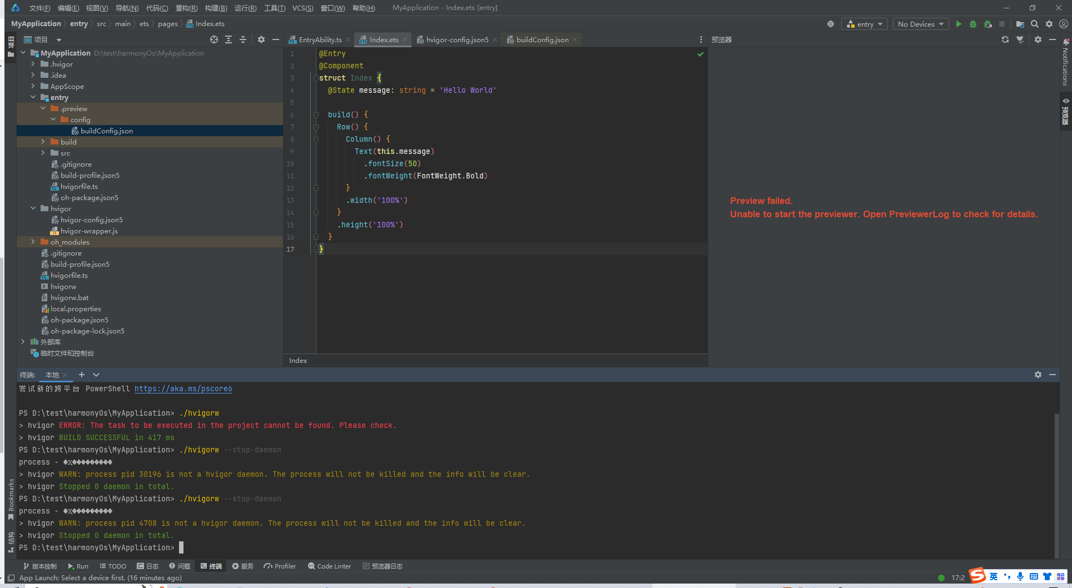
Task: Expand all items in project panel
Action: [x=229, y=39]
